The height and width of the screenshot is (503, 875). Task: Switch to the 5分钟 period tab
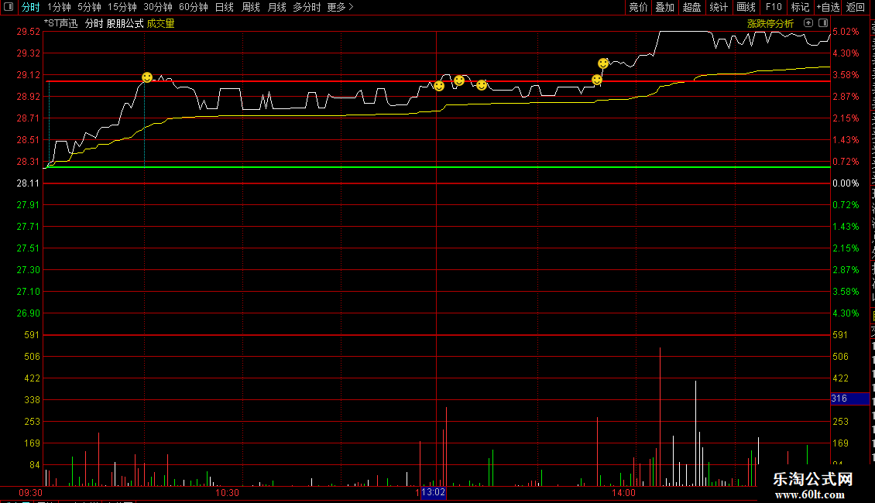[x=89, y=7]
